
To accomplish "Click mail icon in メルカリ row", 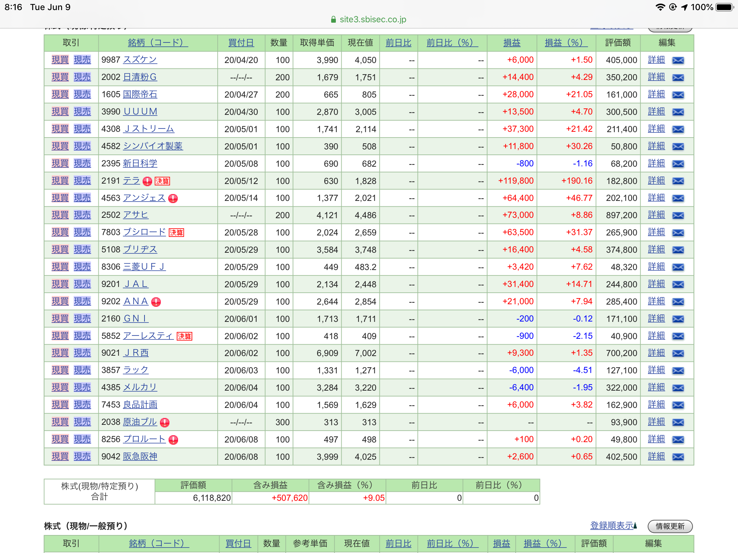I will point(678,388).
